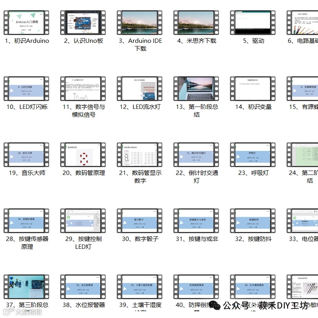Click the 21、数码管显示数字 video icon

140,154
